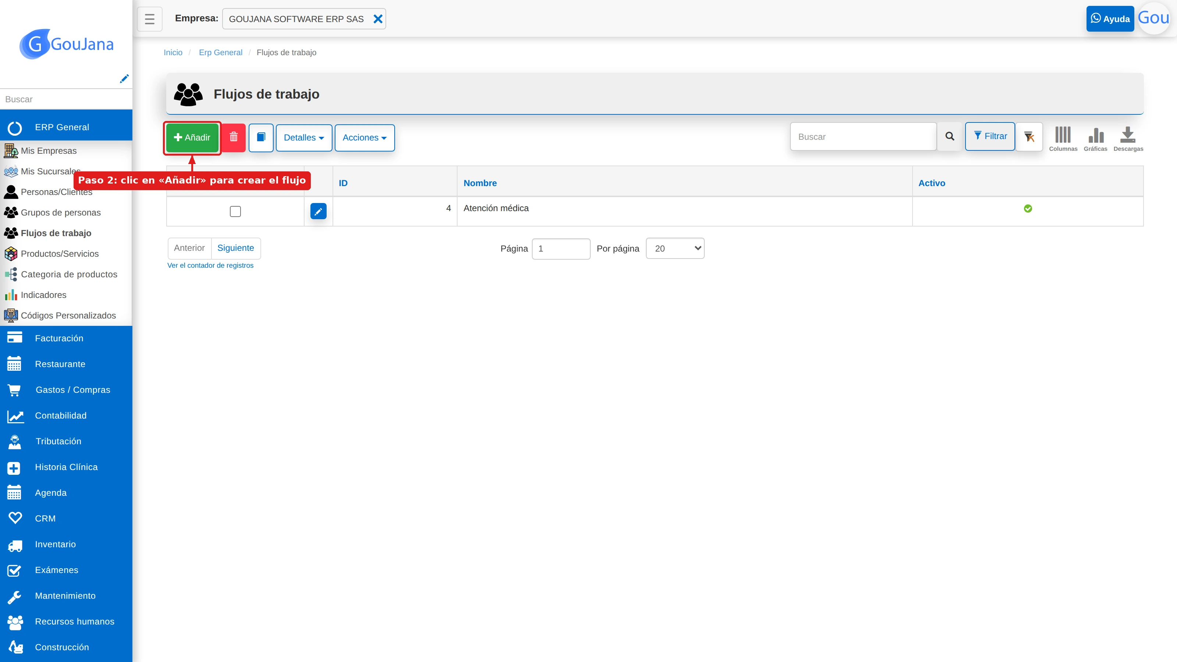Open Mis Empresas in the sidebar
This screenshot has width=1177, height=662.
click(x=49, y=150)
